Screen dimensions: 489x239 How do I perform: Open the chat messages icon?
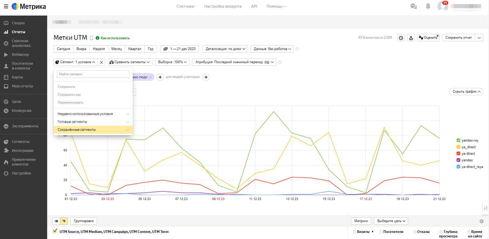click(414, 6)
